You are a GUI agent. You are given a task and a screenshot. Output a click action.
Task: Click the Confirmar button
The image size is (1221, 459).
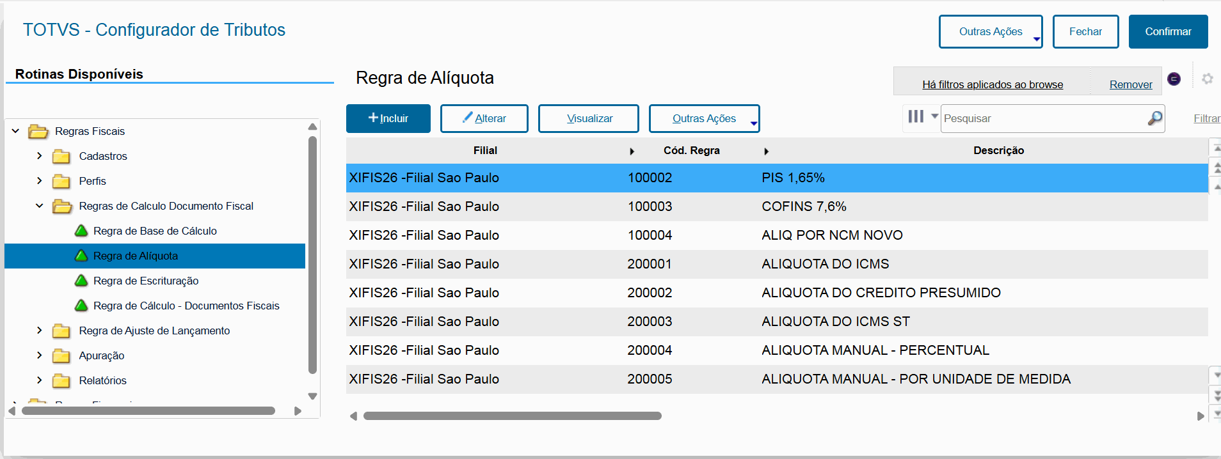point(1168,31)
